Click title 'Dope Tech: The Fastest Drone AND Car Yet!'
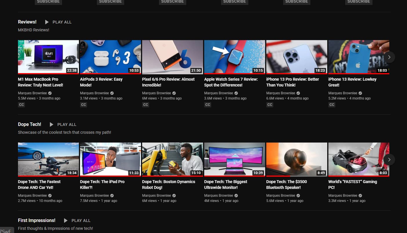The image size is (407, 233). pos(39,185)
